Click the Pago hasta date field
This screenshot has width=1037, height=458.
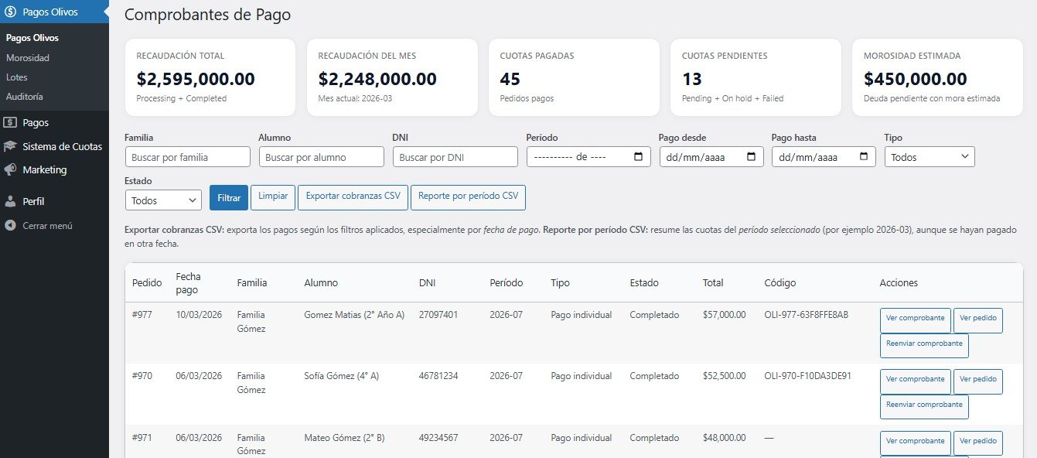(824, 157)
